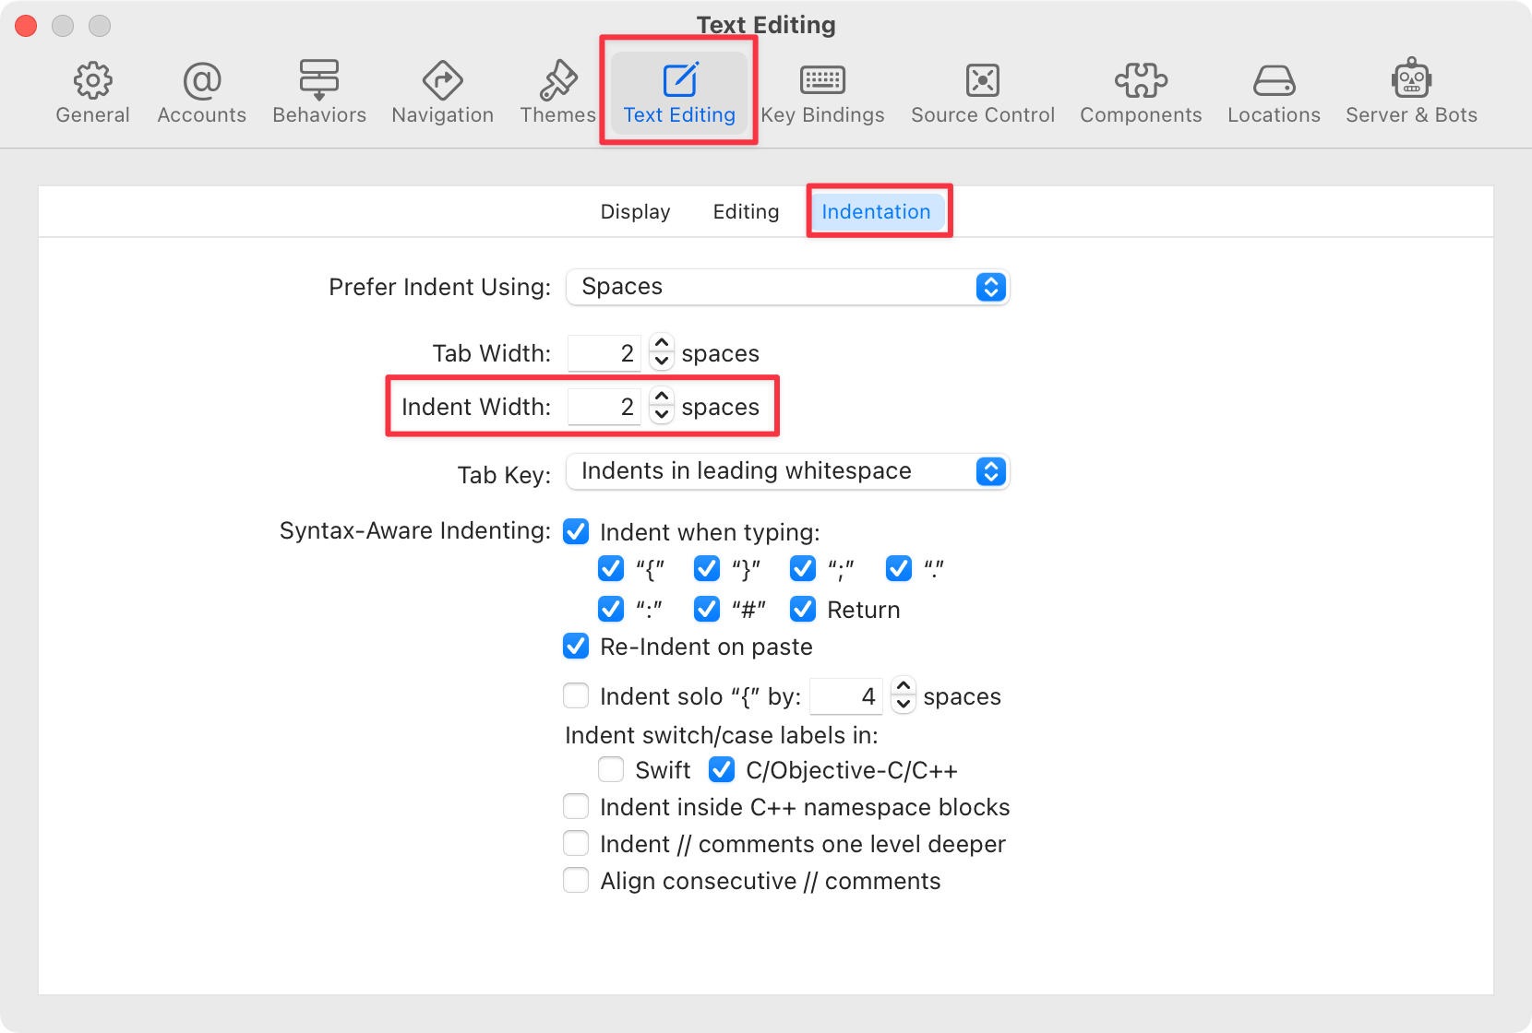Open the Server & Bots preferences pane
1532x1033 pixels.
pyautogui.click(x=1411, y=93)
